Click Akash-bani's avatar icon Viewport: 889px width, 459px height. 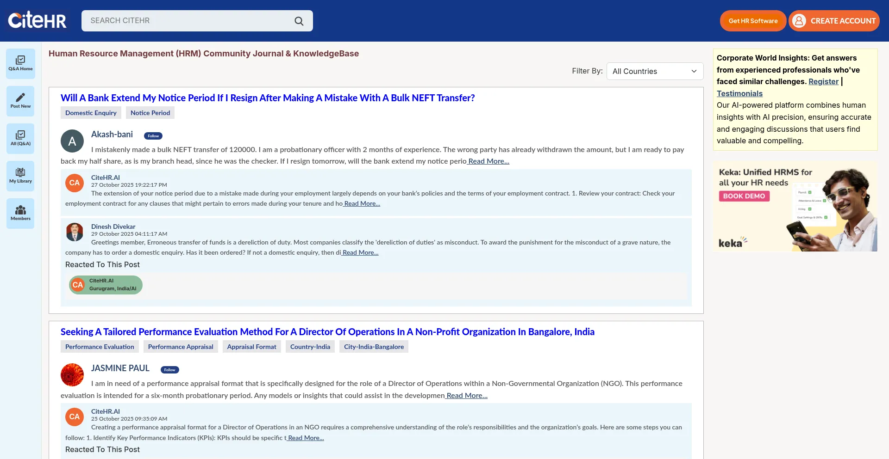(72, 141)
